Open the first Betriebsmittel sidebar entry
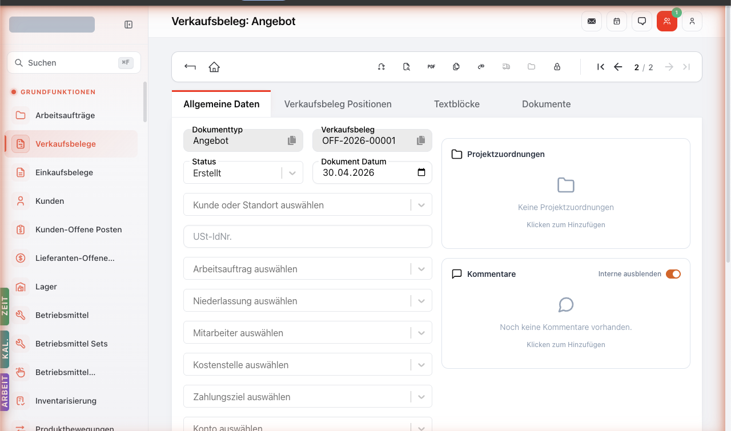This screenshot has width=731, height=431. [71, 315]
